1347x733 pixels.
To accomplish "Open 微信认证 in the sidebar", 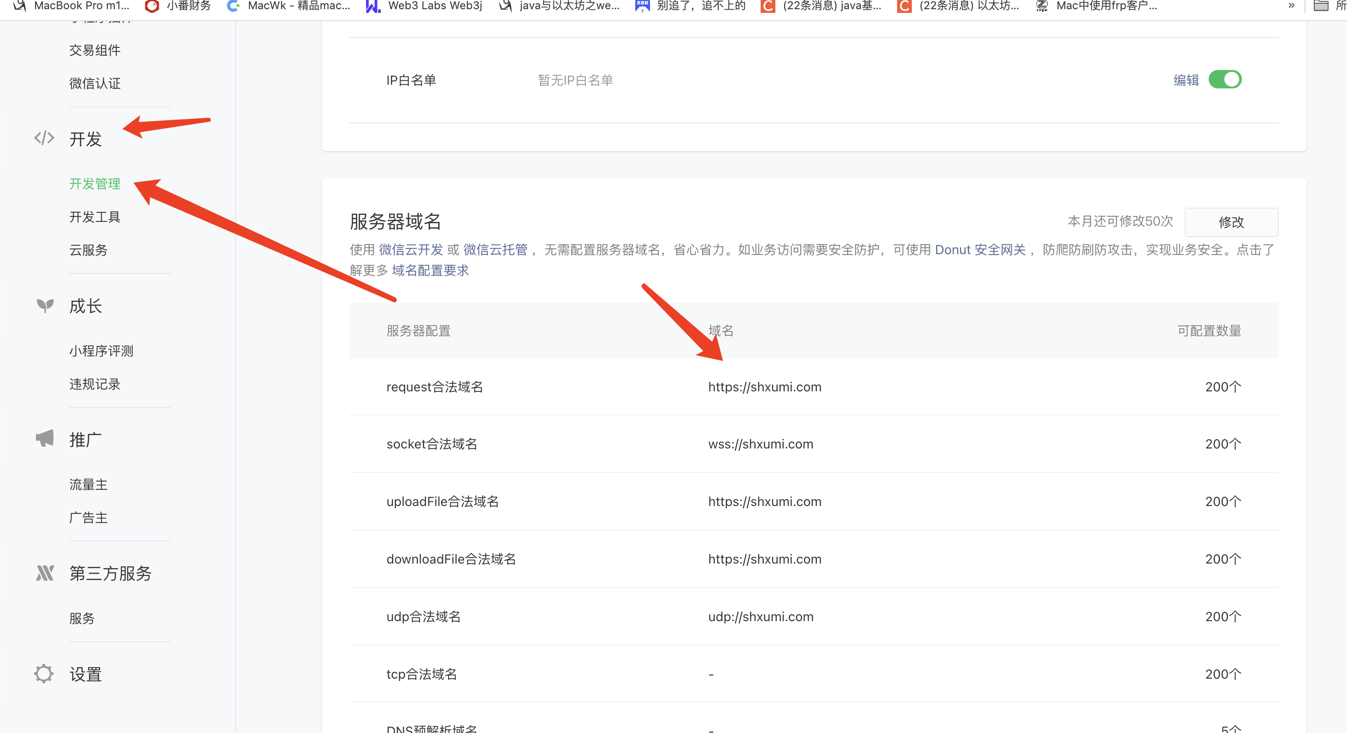I will [x=95, y=84].
